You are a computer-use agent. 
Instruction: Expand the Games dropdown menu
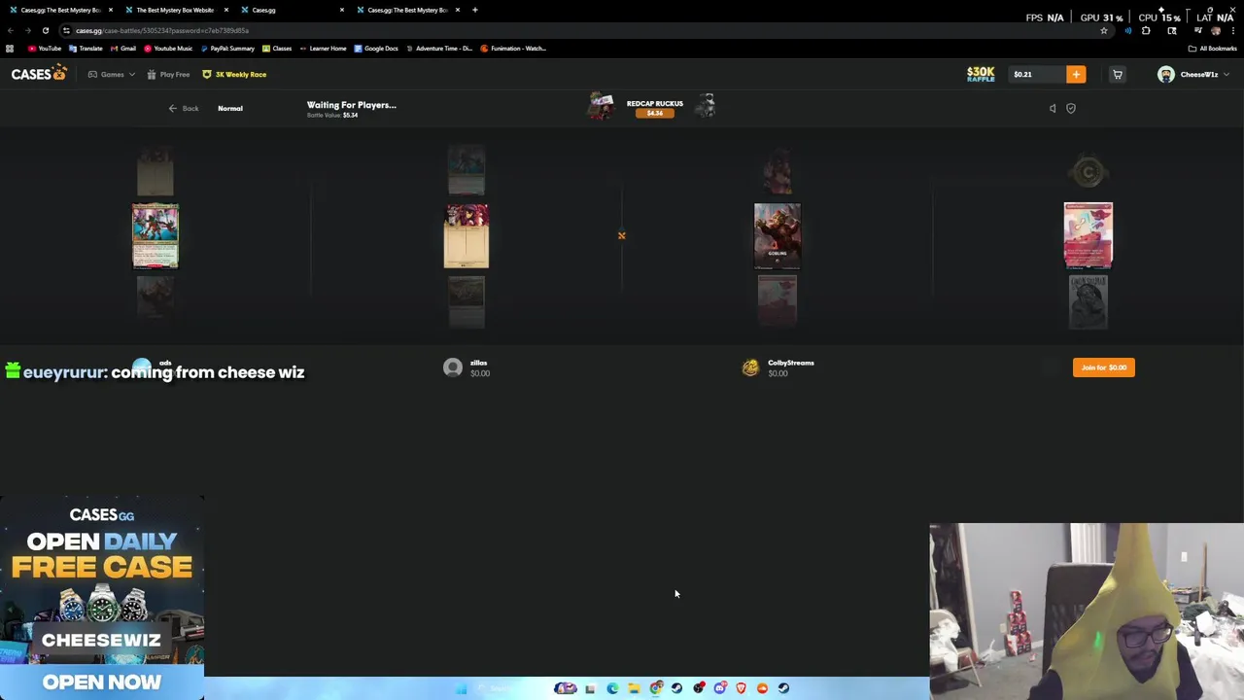(x=112, y=75)
